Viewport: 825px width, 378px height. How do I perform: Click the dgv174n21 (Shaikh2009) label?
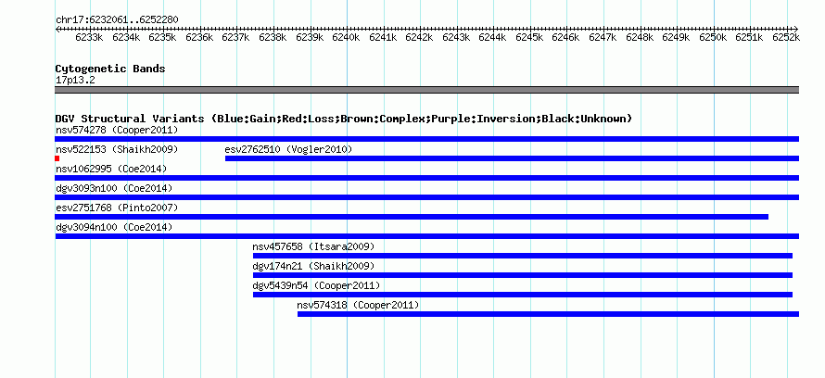click(x=313, y=266)
